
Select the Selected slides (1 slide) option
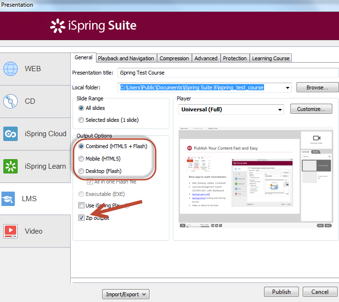(81, 120)
